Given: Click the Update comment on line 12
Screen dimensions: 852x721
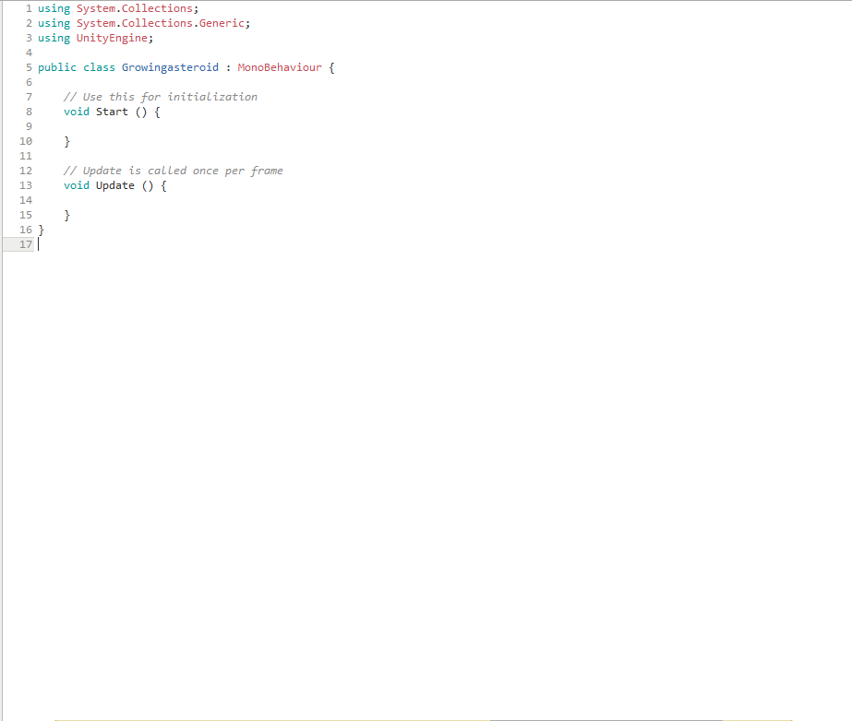Looking at the screenshot, I should point(172,170).
